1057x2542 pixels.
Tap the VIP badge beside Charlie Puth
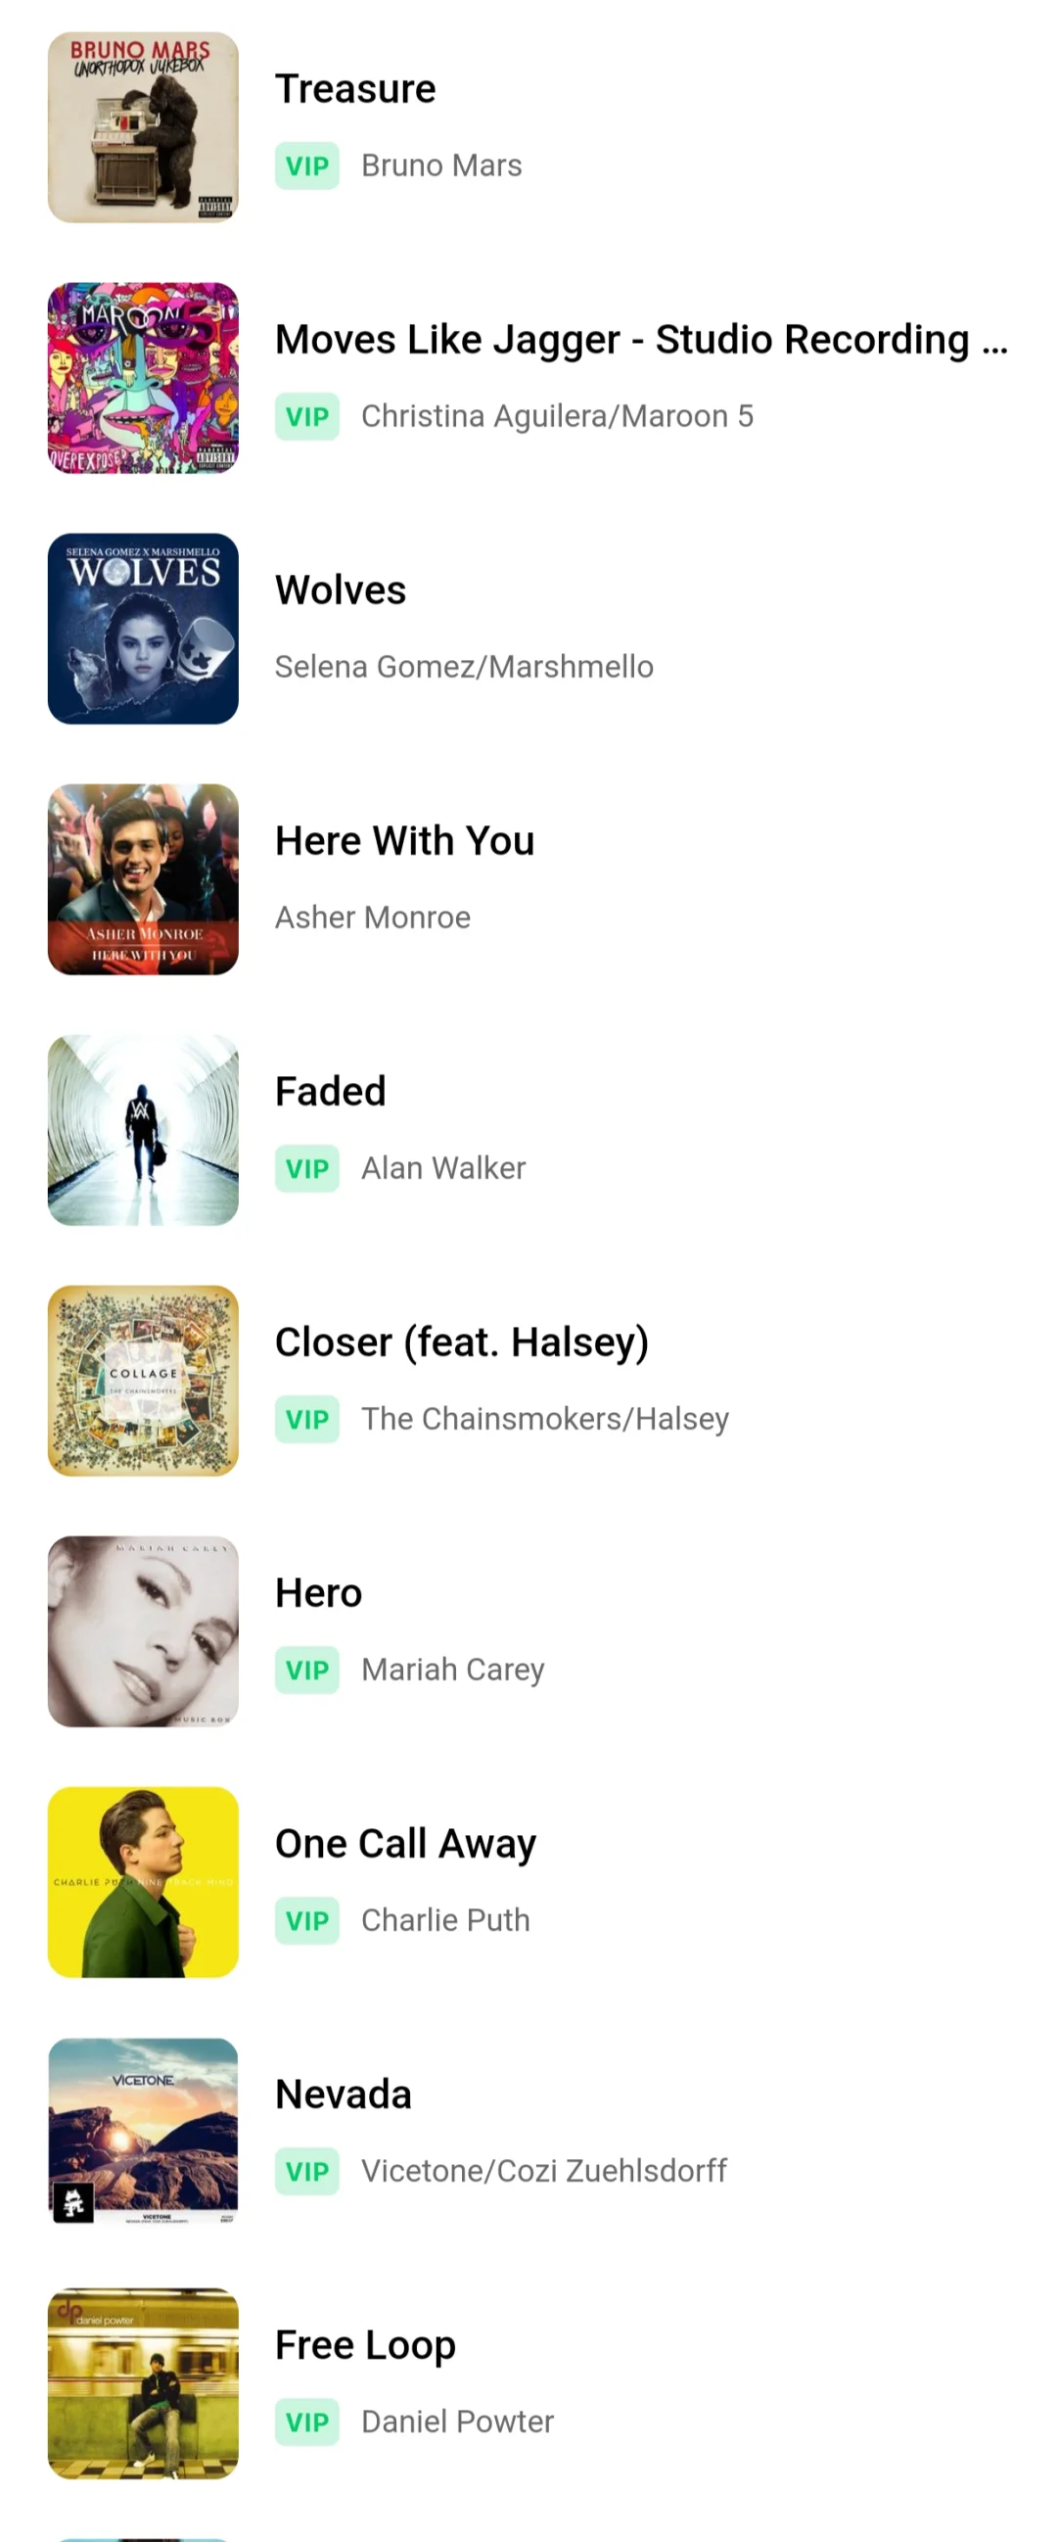tap(306, 1920)
